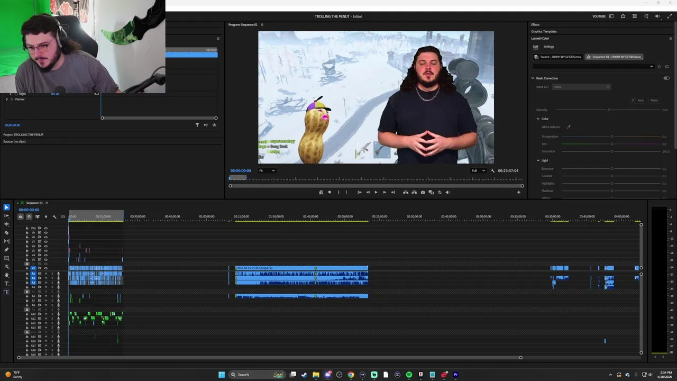This screenshot has width=677, height=381.
Task: Open Sequence 01 timeline panel menu
Action: pos(47,203)
